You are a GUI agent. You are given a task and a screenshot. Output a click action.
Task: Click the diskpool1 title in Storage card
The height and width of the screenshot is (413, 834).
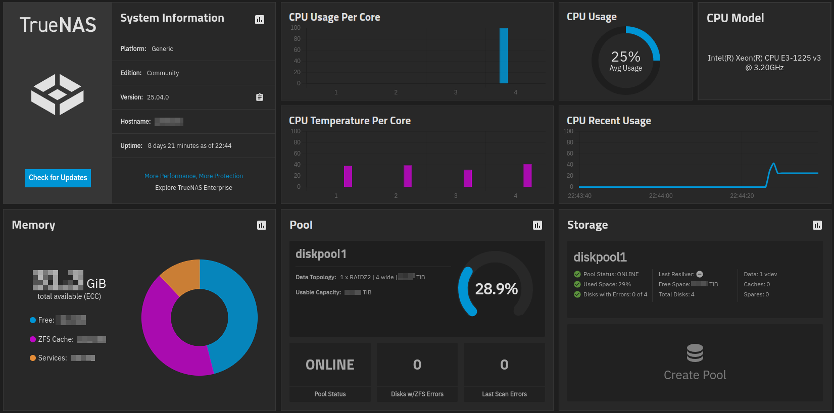[600, 257]
